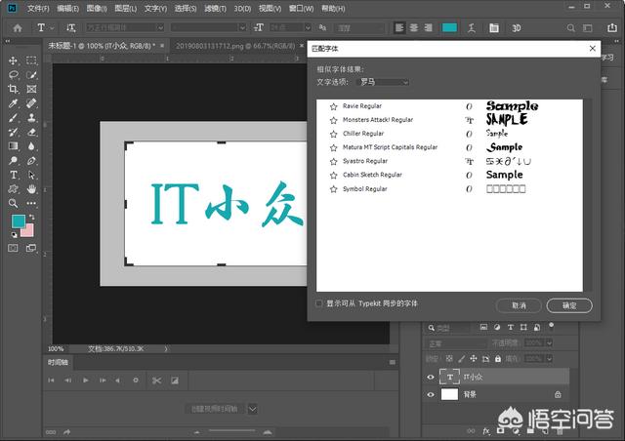The image size is (625, 441).
Task: Favorite the Matura MT Script Capitals star
Action: [x=334, y=147]
